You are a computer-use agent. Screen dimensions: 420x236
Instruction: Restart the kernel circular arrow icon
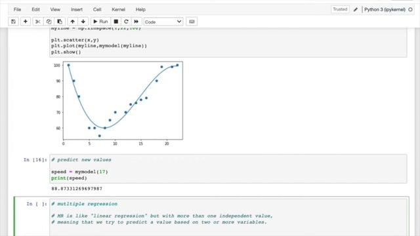(x=126, y=22)
